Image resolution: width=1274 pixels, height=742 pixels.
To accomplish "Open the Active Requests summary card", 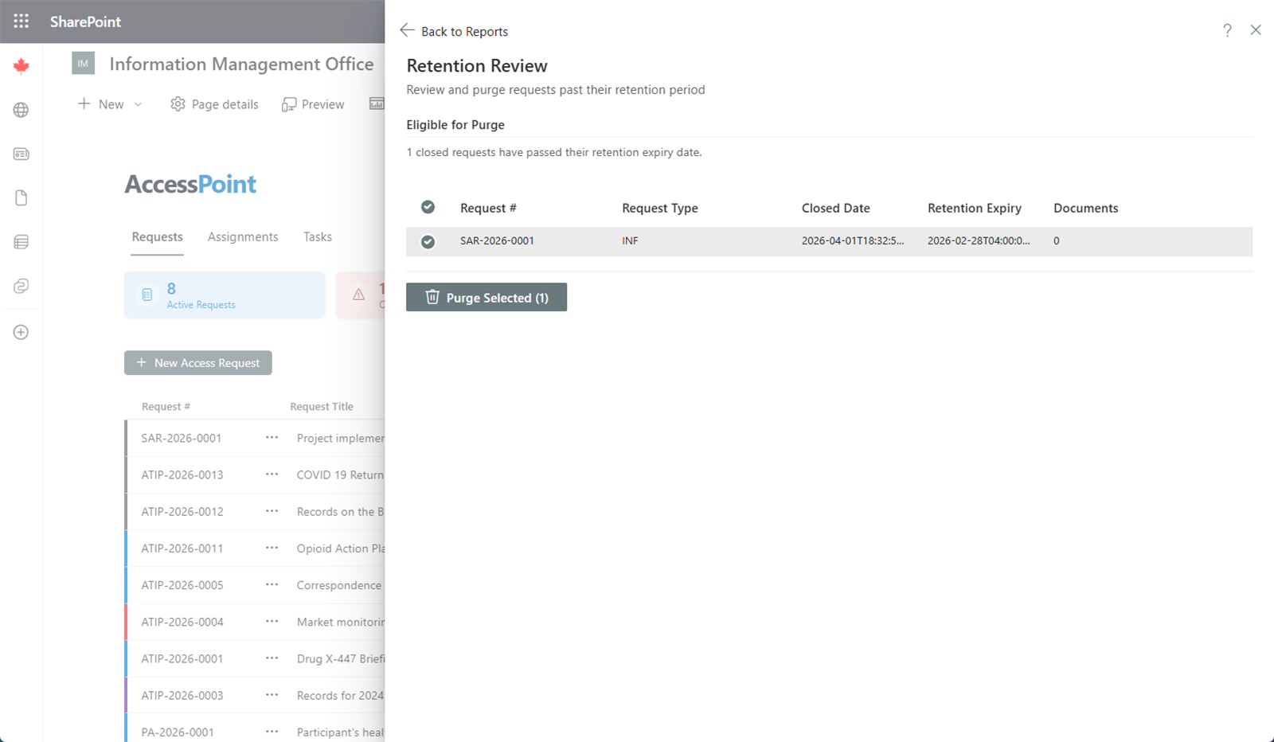I will [225, 295].
